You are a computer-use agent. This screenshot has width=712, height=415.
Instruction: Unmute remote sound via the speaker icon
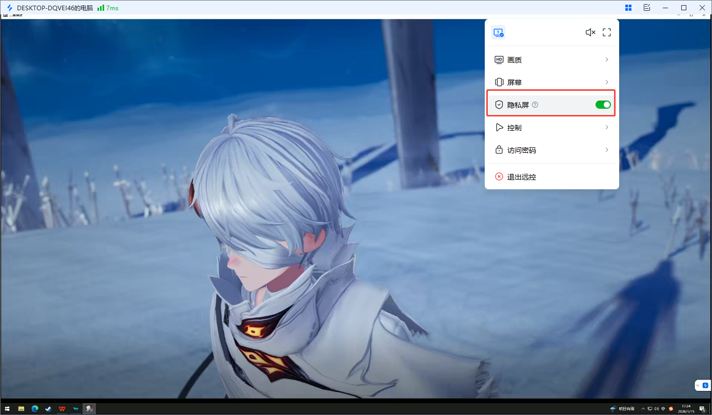590,32
